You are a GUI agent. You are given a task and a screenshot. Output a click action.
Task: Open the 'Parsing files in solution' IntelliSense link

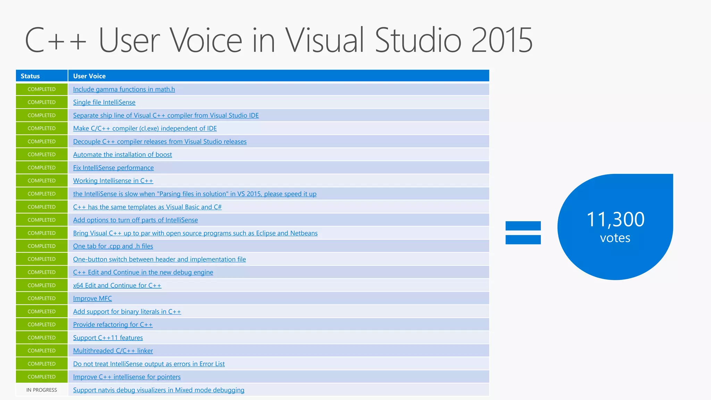[x=195, y=194]
